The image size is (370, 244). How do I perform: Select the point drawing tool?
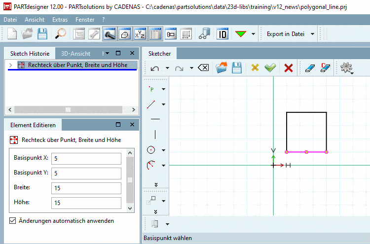(x=151, y=89)
